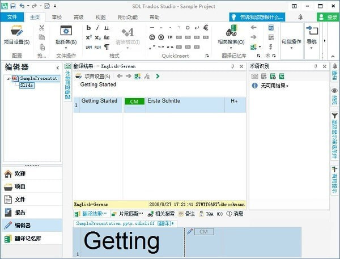The image size is (340, 259).
Task: Click the paste clipboard icon in the ribbon
Action: 42,47
